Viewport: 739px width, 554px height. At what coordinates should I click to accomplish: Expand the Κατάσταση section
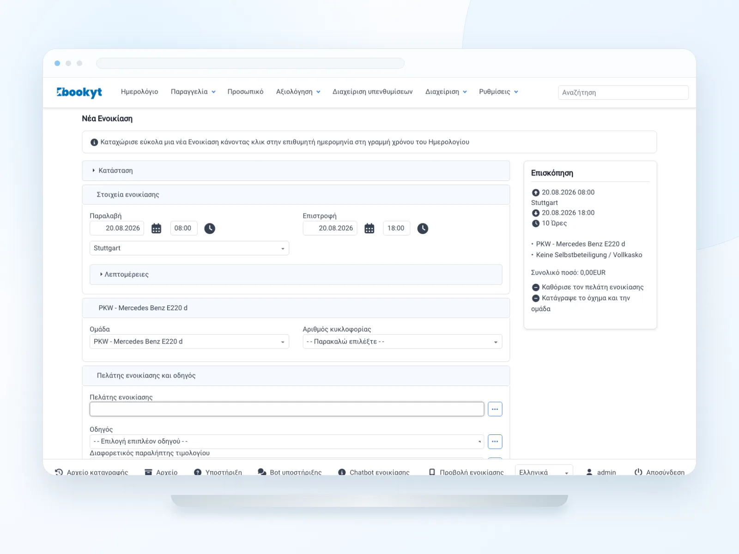pos(296,171)
